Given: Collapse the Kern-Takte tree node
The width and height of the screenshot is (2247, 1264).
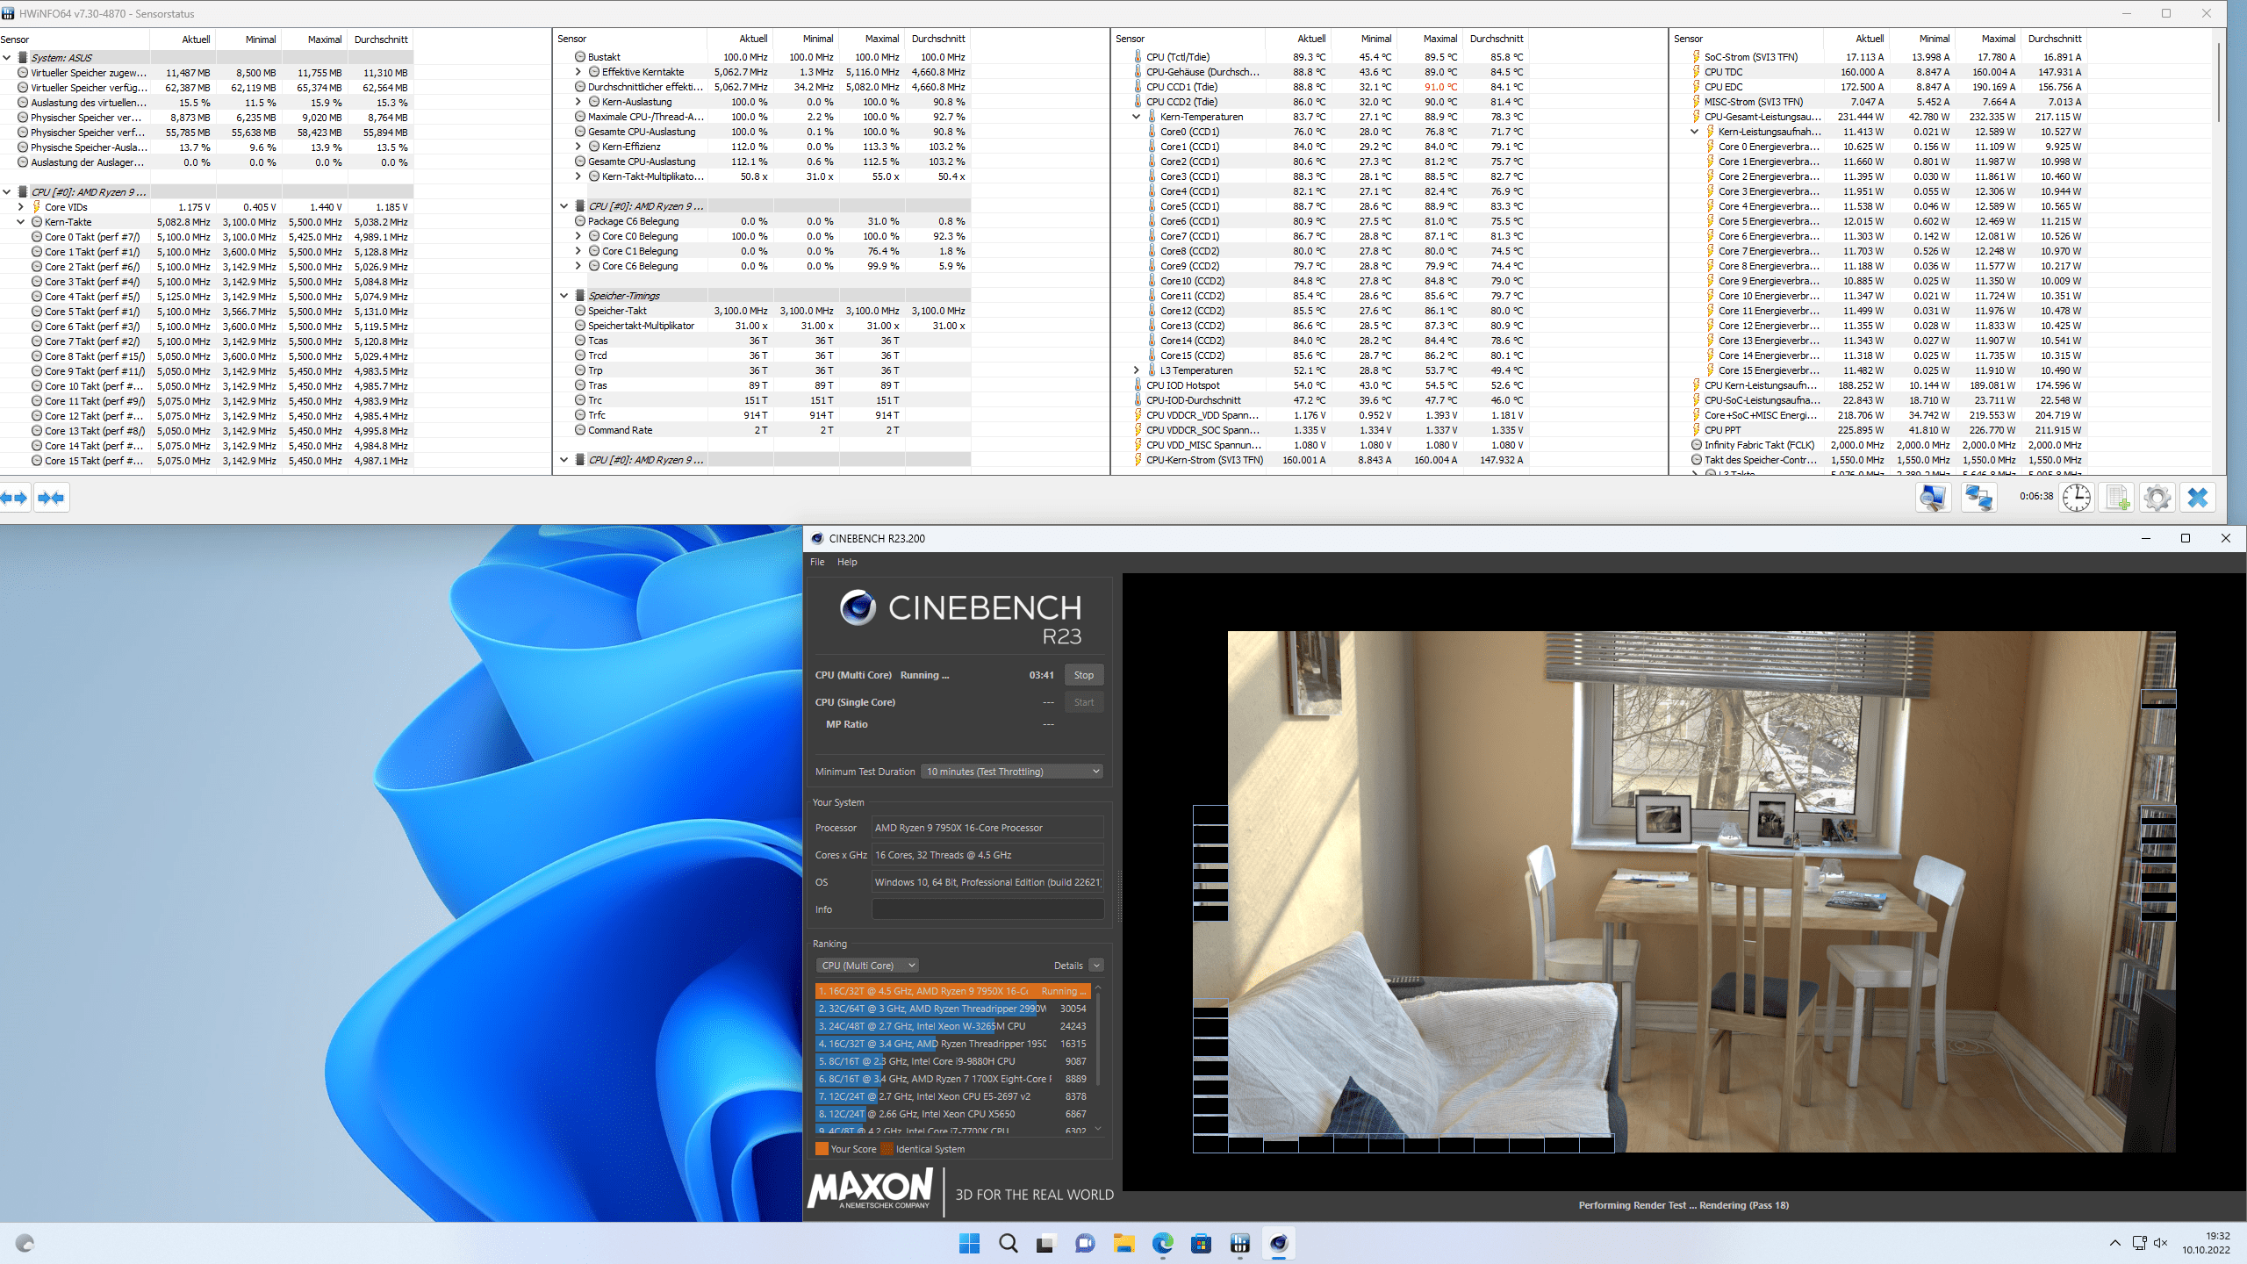Looking at the screenshot, I should (x=20, y=222).
